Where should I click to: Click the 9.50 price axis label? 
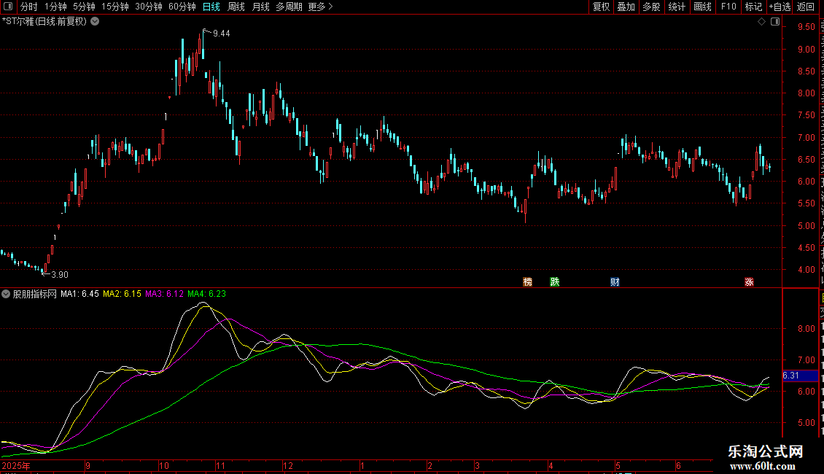(x=806, y=27)
